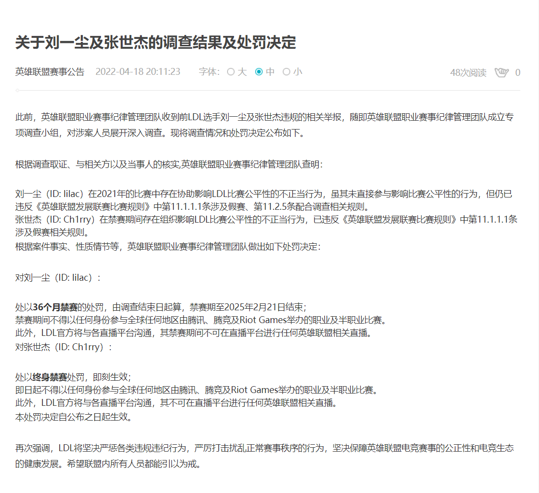Click the paragraph starting 根据调查取证
Image resolution: width=539 pixels, height=493 pixels.
169,164
